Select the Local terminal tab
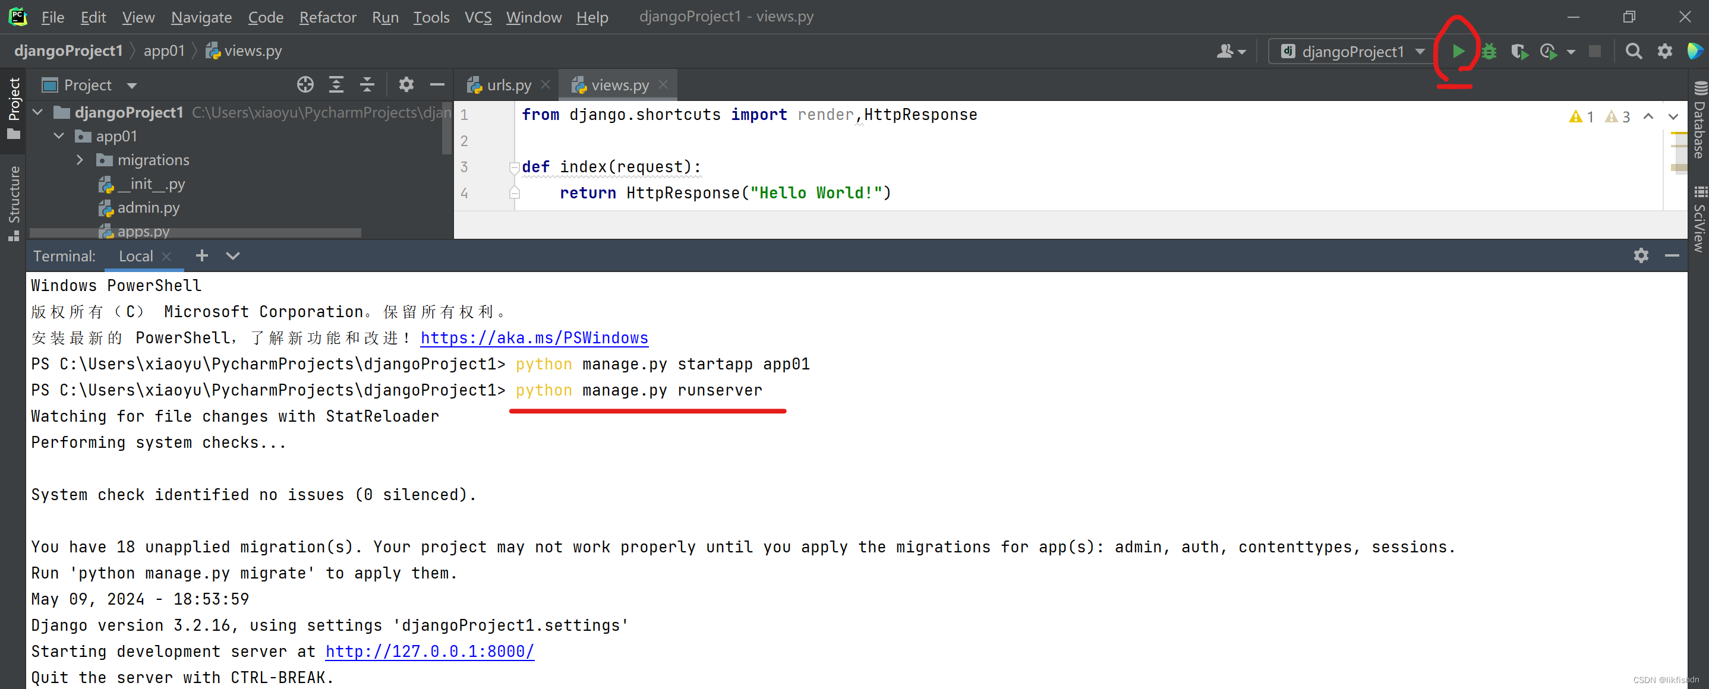1709x689 pixels. (135, 256)
